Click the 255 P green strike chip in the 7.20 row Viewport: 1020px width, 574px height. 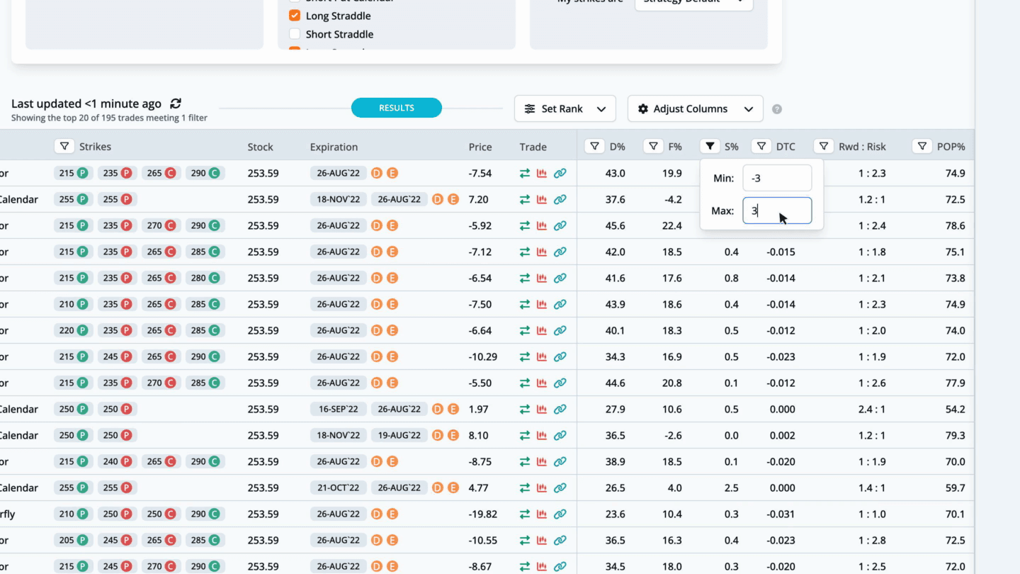pos(74,199)
